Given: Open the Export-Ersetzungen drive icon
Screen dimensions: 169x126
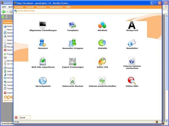Looking at the screenshot, I should 73,62.
